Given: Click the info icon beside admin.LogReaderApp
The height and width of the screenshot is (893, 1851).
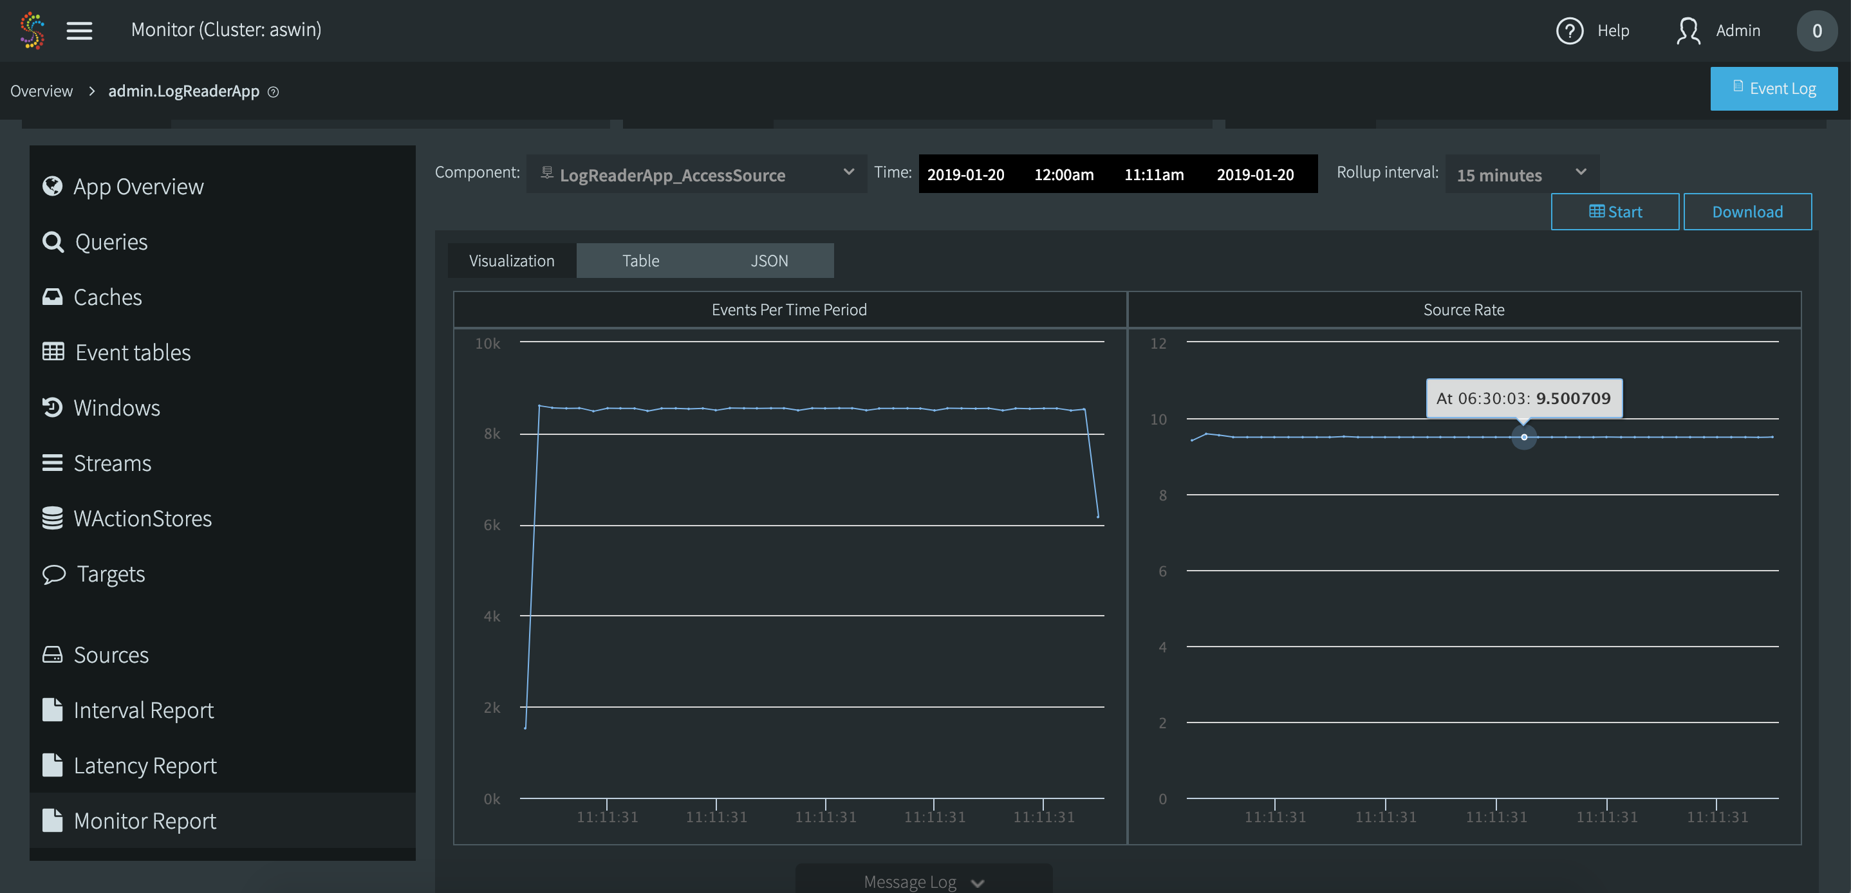Looking at the screenshot, I should (273, 91).
